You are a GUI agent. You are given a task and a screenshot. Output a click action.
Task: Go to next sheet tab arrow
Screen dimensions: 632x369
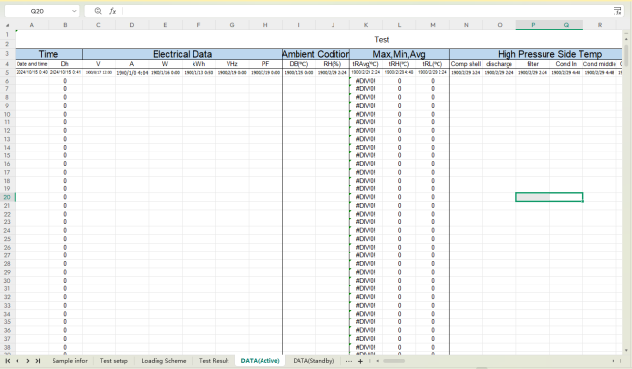click(28, 361)
